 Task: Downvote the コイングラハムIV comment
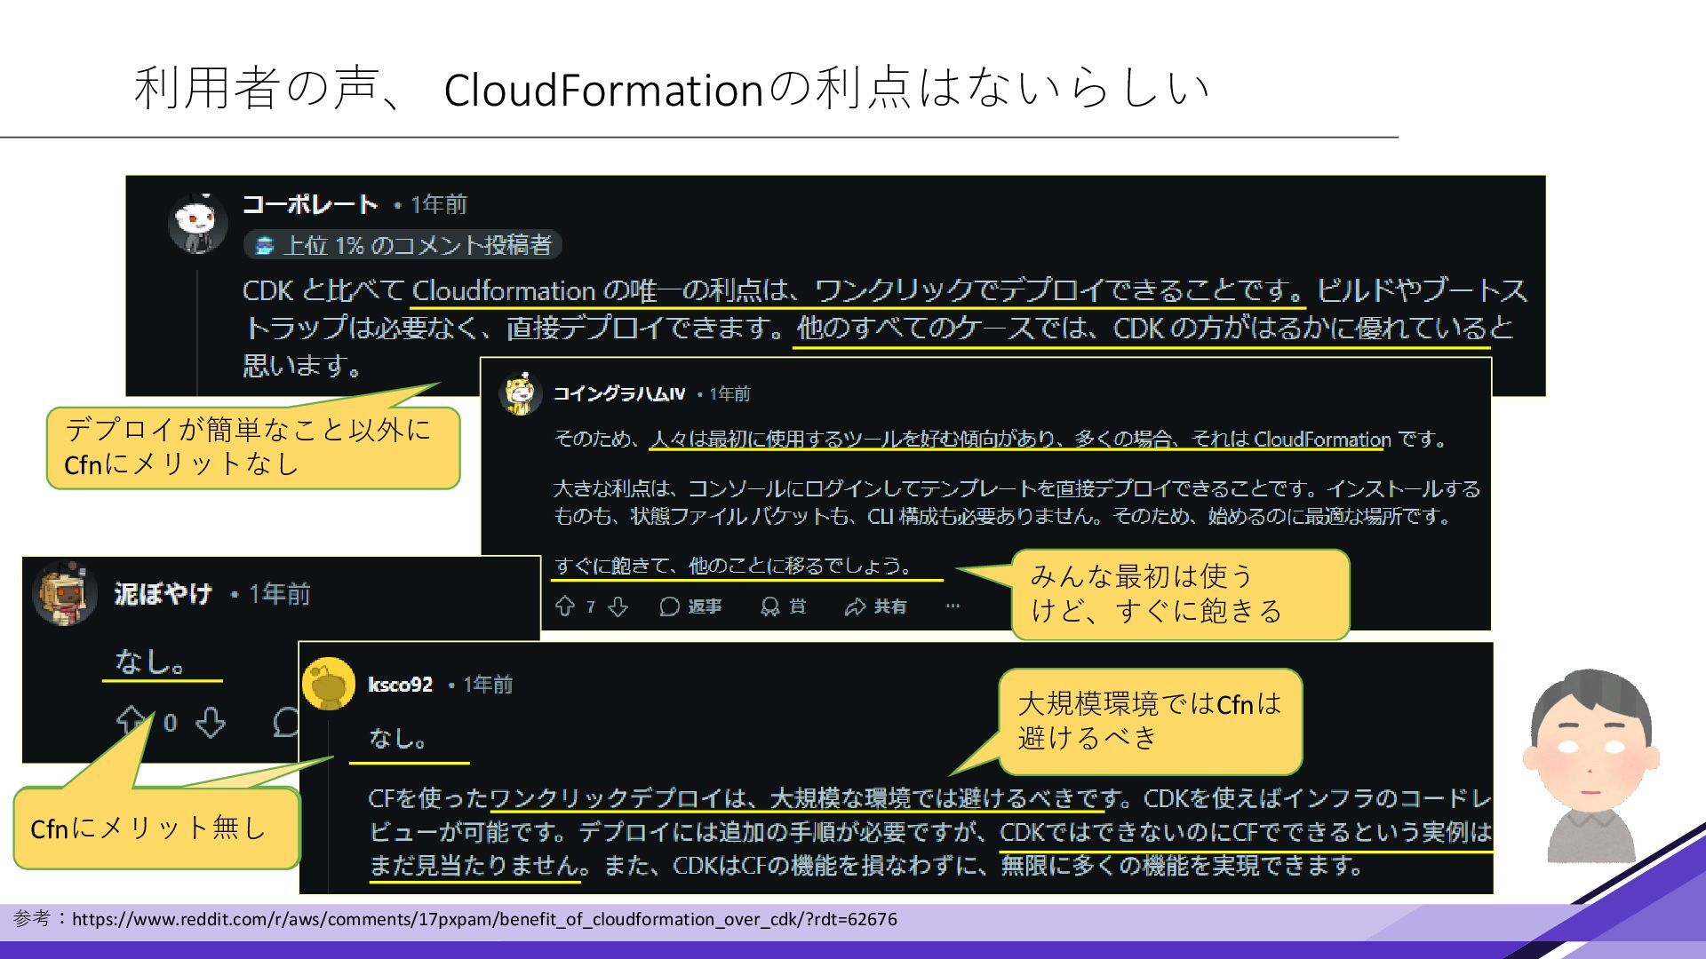coord(618,606)
